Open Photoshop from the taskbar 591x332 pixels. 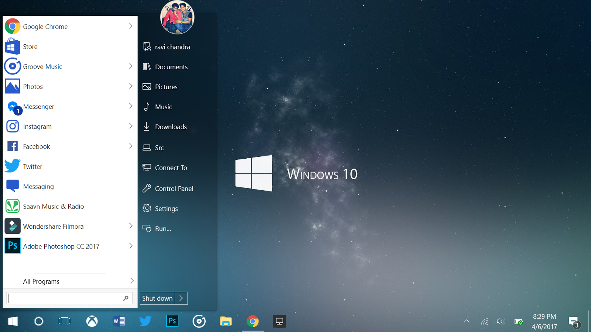pos(172,321)
